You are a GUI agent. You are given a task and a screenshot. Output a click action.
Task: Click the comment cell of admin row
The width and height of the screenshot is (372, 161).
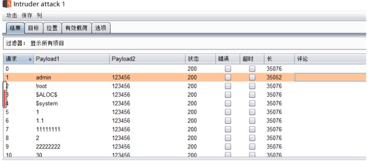(330, 77)
